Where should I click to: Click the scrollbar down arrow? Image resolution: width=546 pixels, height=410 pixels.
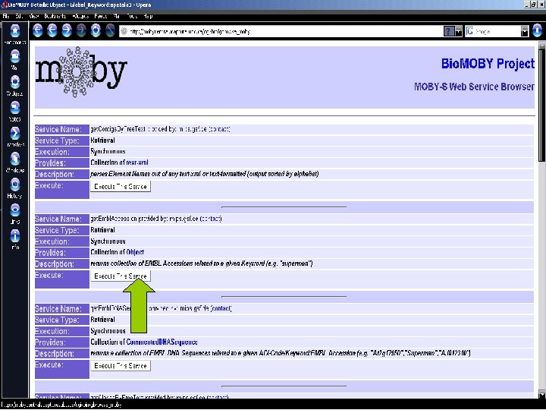coord(541,395)
